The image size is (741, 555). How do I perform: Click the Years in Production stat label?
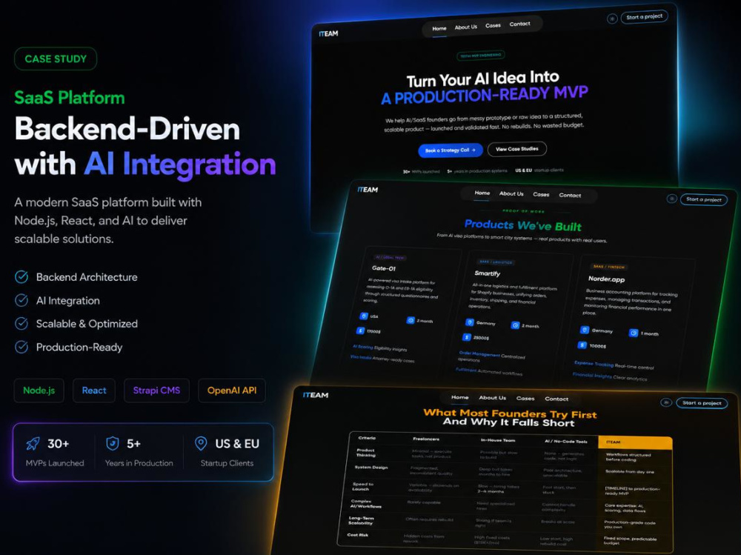tap(139, 463)
